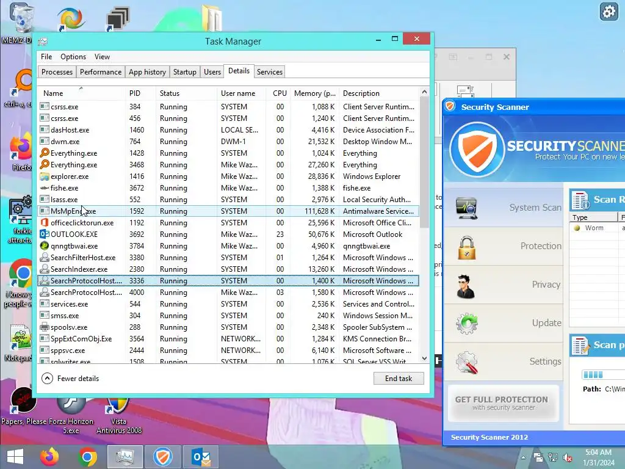Sort by the PID column header
625x469 pixels.
[x=140, y=93]
